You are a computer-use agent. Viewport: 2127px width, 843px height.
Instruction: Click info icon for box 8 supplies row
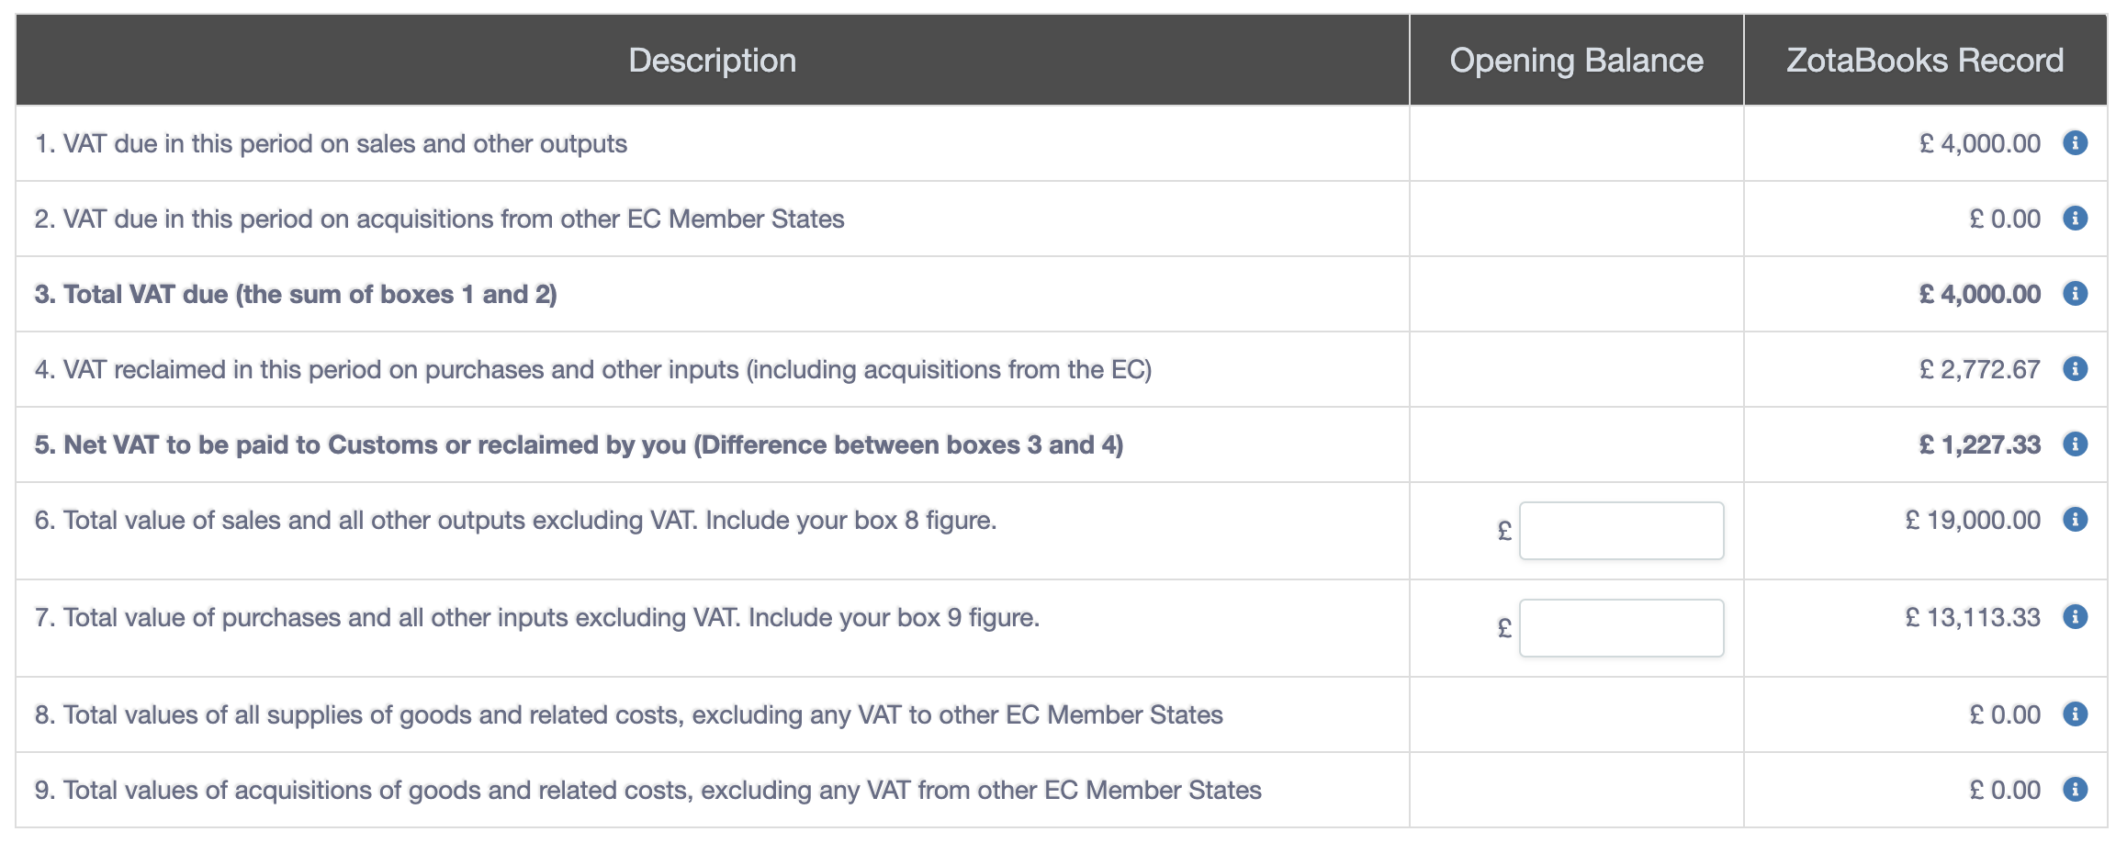2075,714
